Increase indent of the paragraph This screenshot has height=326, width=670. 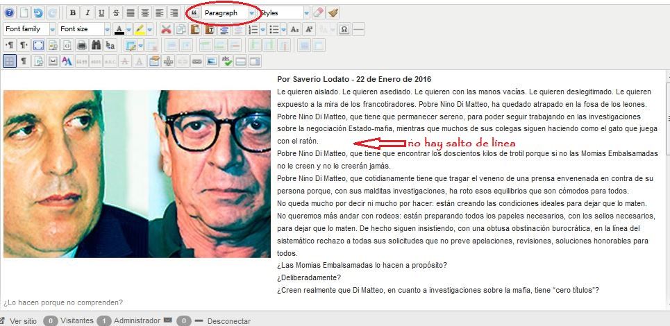coord(224,29)
